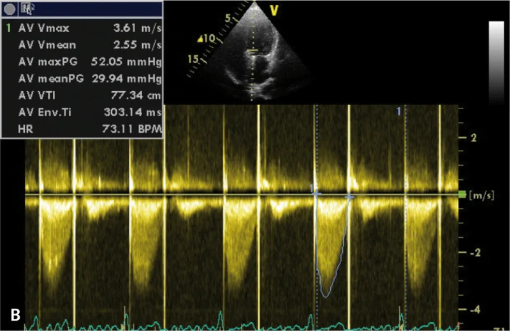Select the HR 73.11 BPM row
The image size is (510, 331).
pyautogui.click(x=90, y=129)
